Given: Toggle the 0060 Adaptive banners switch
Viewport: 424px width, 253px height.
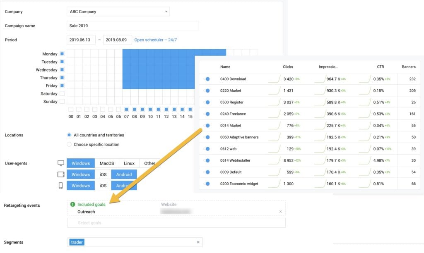Looking at the screenshot, I should click(207, 137).
